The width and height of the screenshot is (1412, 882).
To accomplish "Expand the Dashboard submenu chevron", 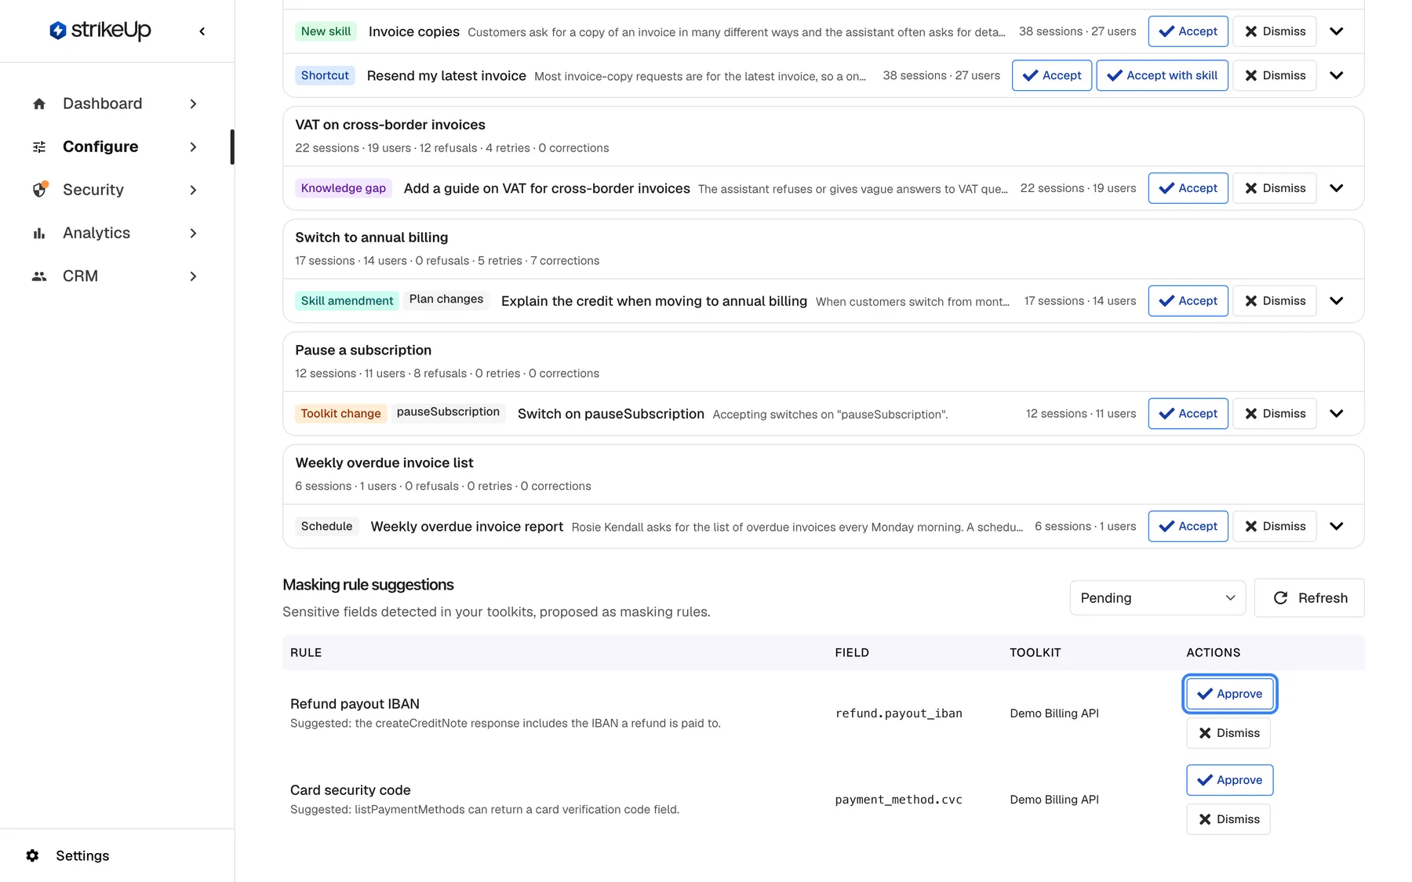I will tap(193, 103).
